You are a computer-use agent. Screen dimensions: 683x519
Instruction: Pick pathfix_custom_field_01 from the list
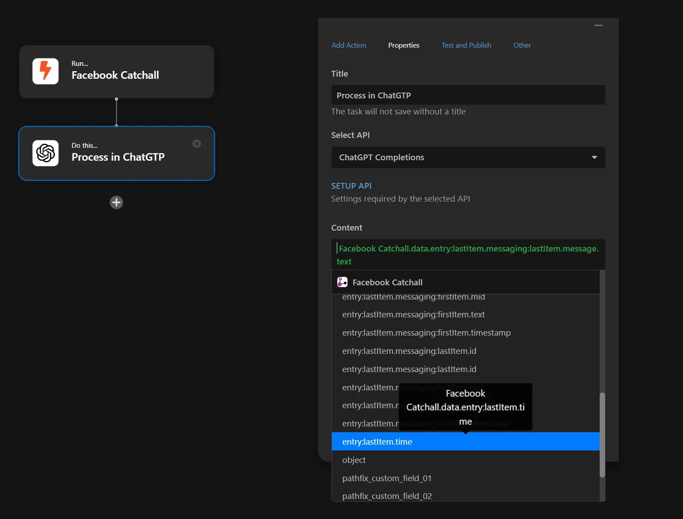pyautogui.click(x=466, y=478)
